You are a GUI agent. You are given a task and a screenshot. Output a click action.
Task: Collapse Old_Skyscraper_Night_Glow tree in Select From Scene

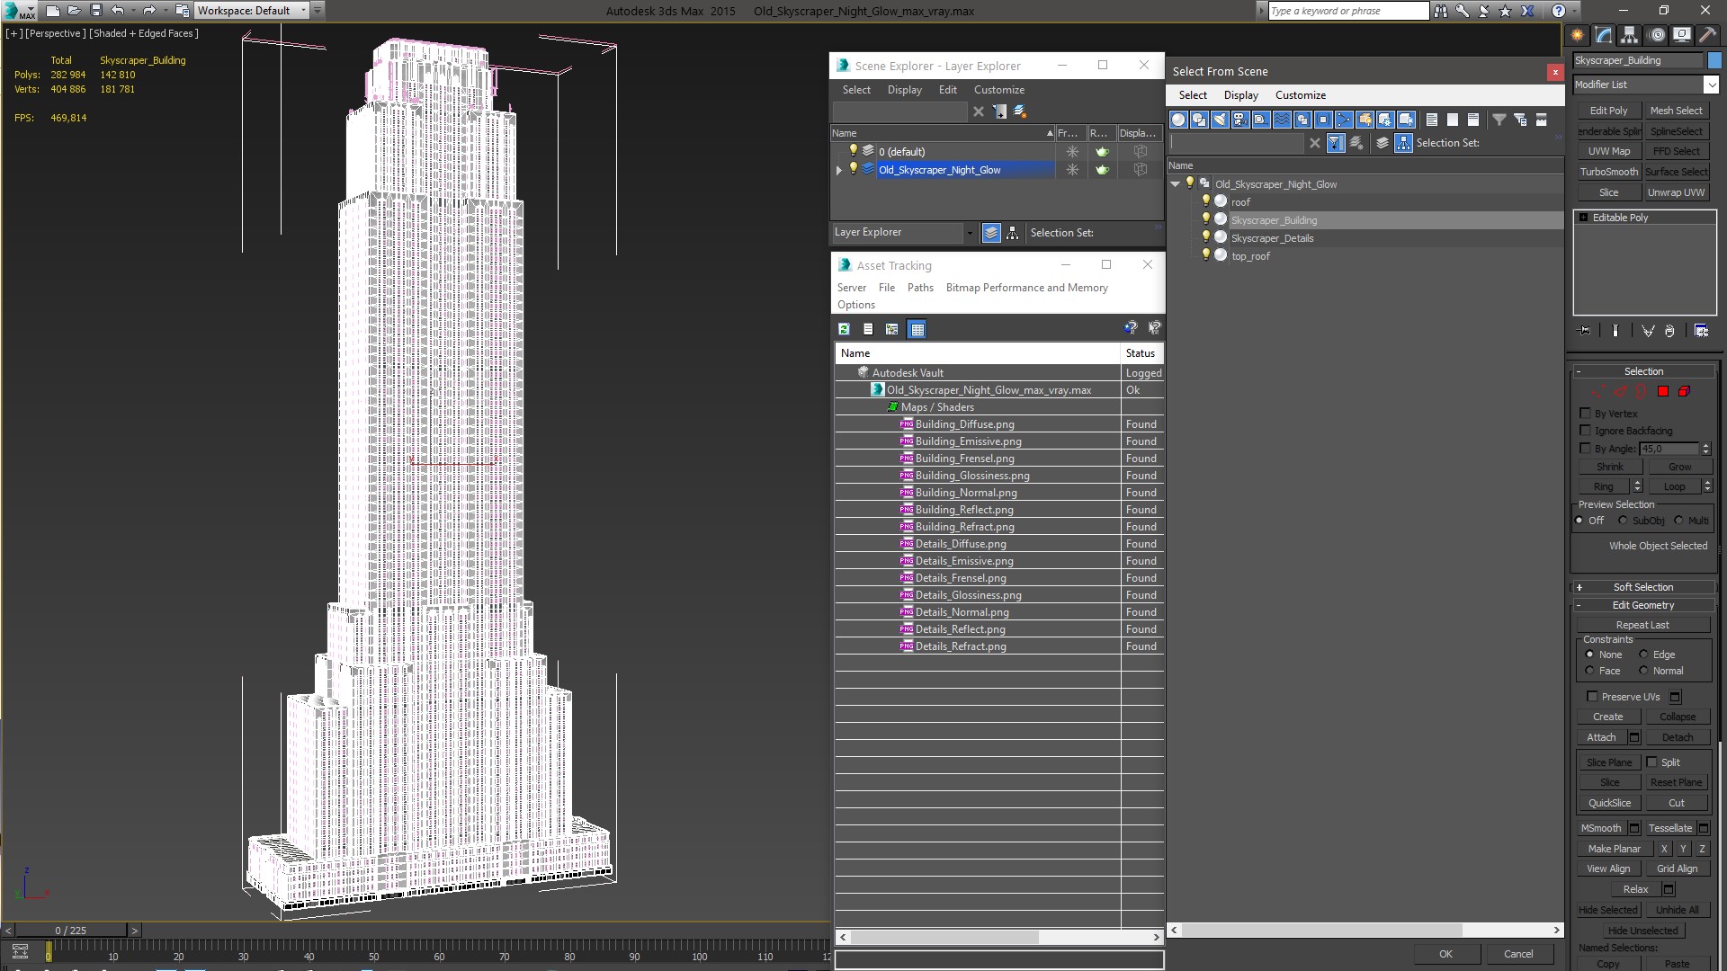click(x=1175, y=184)
